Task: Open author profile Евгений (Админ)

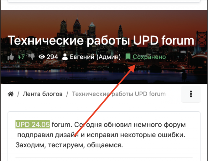Action: pos(95,57)
